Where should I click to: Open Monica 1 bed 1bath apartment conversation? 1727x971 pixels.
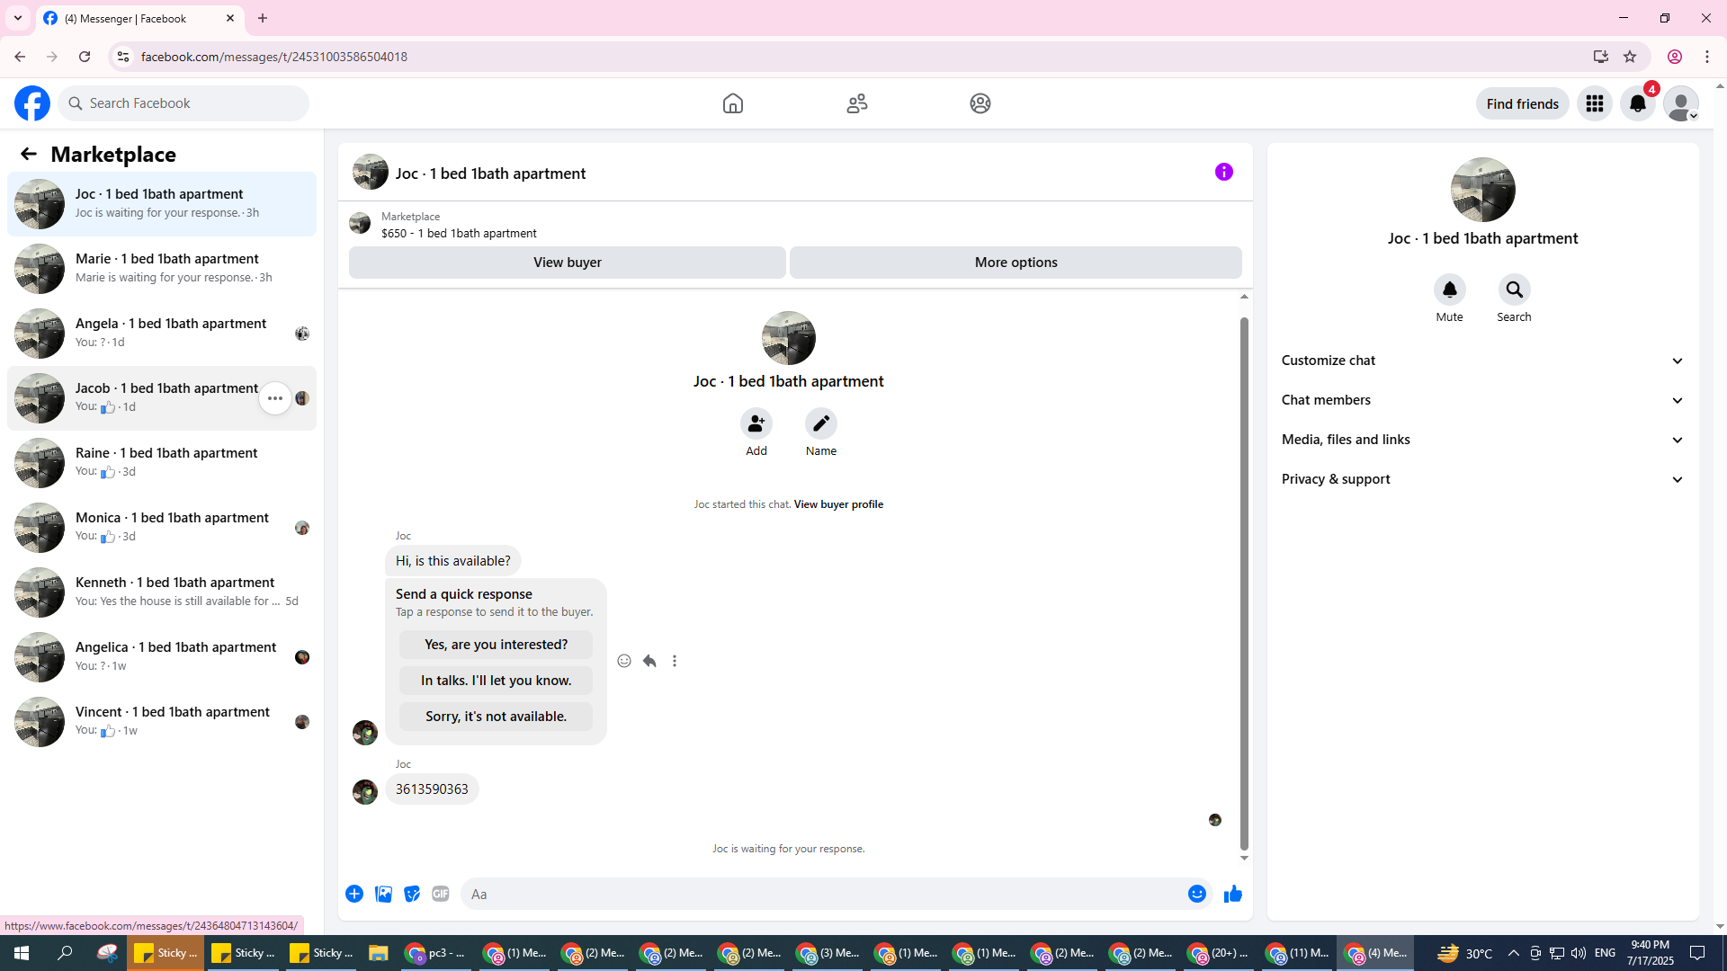(x=162, y=528)
